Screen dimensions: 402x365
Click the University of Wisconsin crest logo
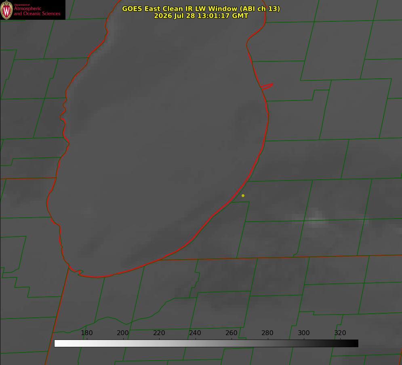(x=6, y=10)
